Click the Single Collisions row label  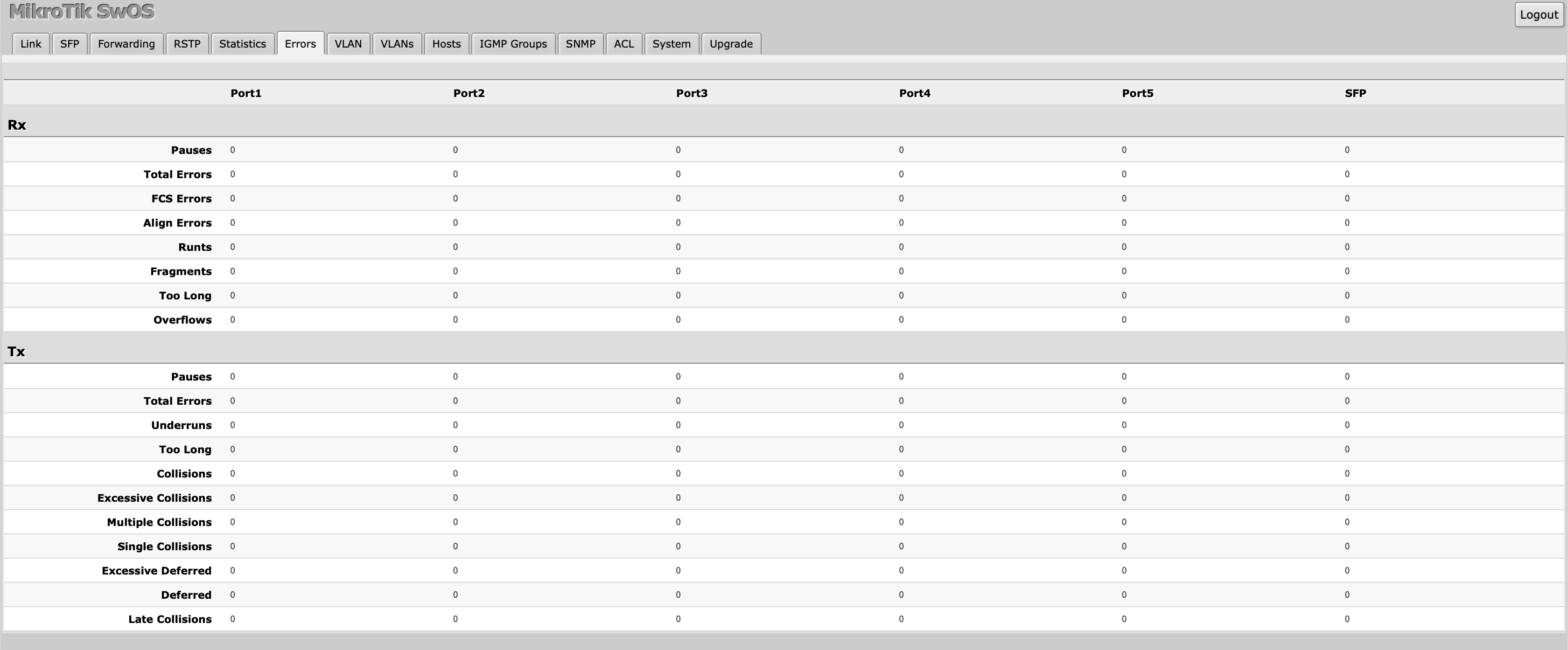164,547
